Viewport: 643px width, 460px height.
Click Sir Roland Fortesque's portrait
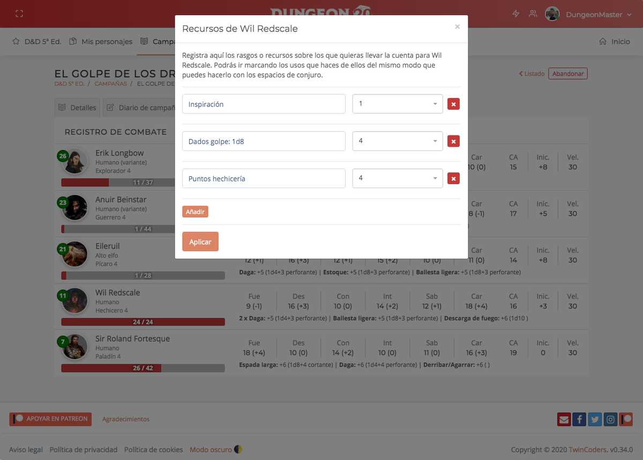point(75,347)
